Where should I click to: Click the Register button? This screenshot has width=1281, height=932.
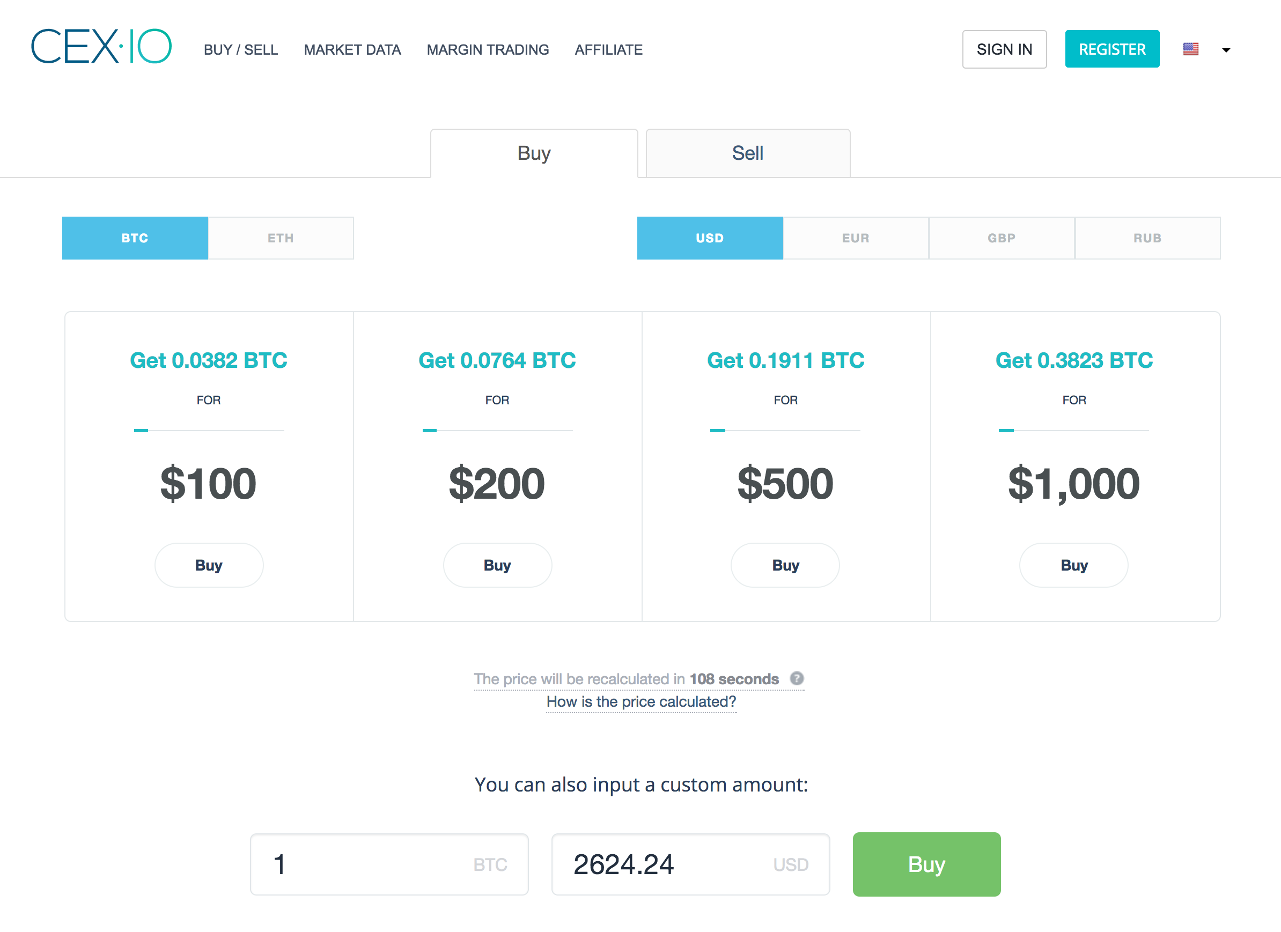click(1111, 50)
